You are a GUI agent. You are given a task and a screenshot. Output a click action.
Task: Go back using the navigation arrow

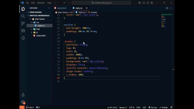pyautogui.click(x=65, y=3)
